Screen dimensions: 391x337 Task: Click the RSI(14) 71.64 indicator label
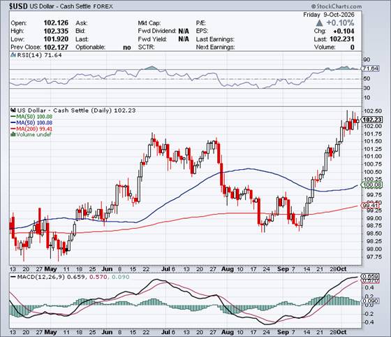pyautogui.click(x=39, y=55)
